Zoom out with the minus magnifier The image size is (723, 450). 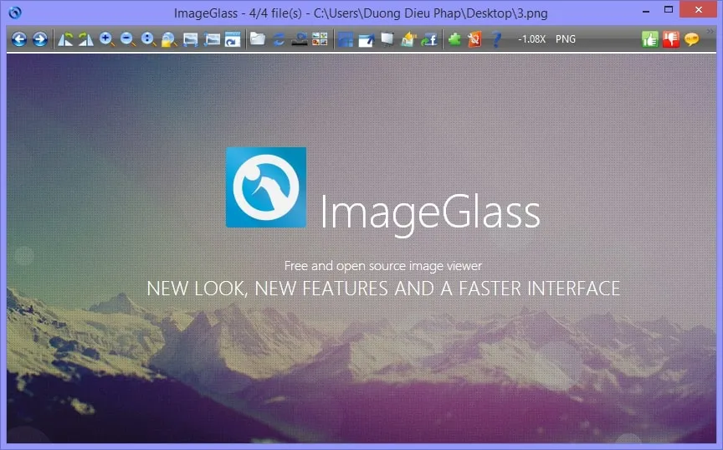point(128,39)
